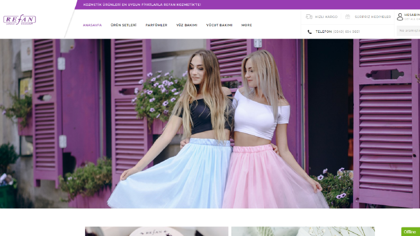
Task: Click the Sürpriz Hediyeler gift icon
Action: (347, 16)
